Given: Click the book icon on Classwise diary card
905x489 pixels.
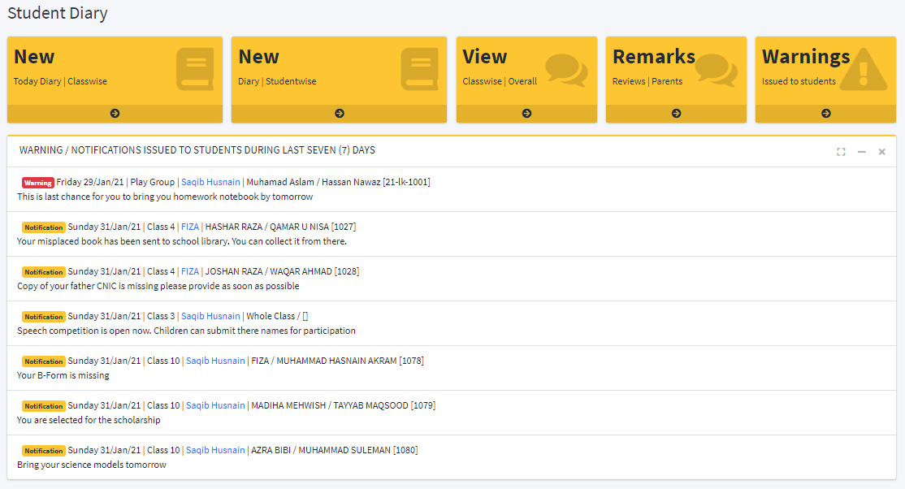Looking at the screenshot, I should [x=195, y=69].
